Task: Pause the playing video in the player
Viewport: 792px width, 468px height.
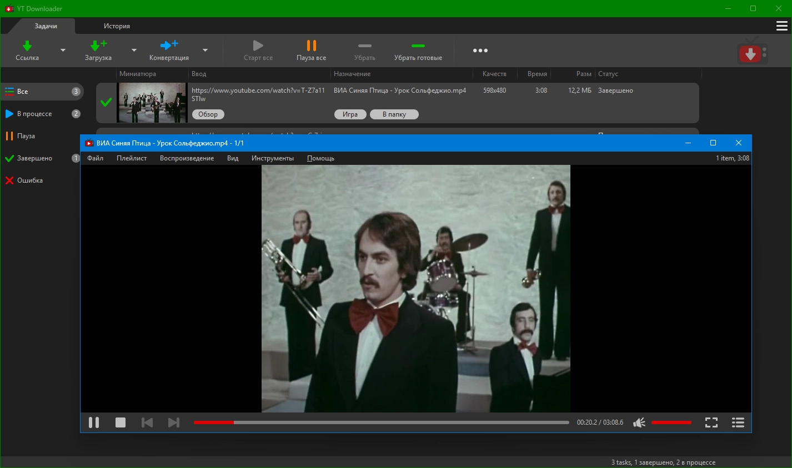Action: [94, 422]
